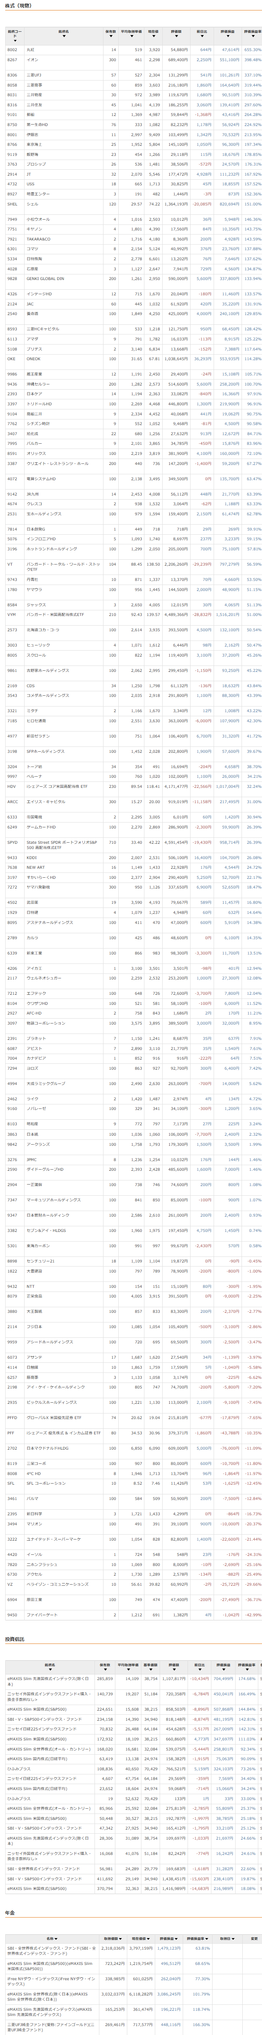Open stock code 8002 丸紅 link
This screenshot has width=262, height=2035.
pos(13,50)
